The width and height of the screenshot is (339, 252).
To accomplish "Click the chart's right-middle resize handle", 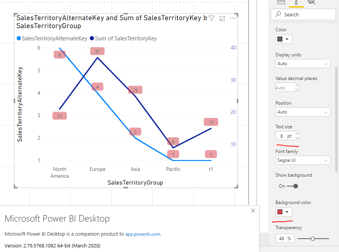I will pyautogui.click(x=238, y=100).
